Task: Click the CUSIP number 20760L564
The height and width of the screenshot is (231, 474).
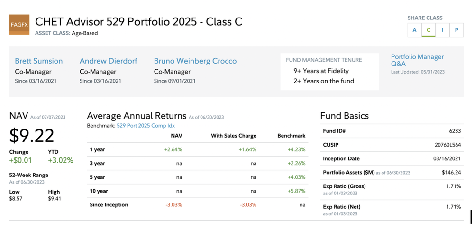Action: (x=448, y=145)
